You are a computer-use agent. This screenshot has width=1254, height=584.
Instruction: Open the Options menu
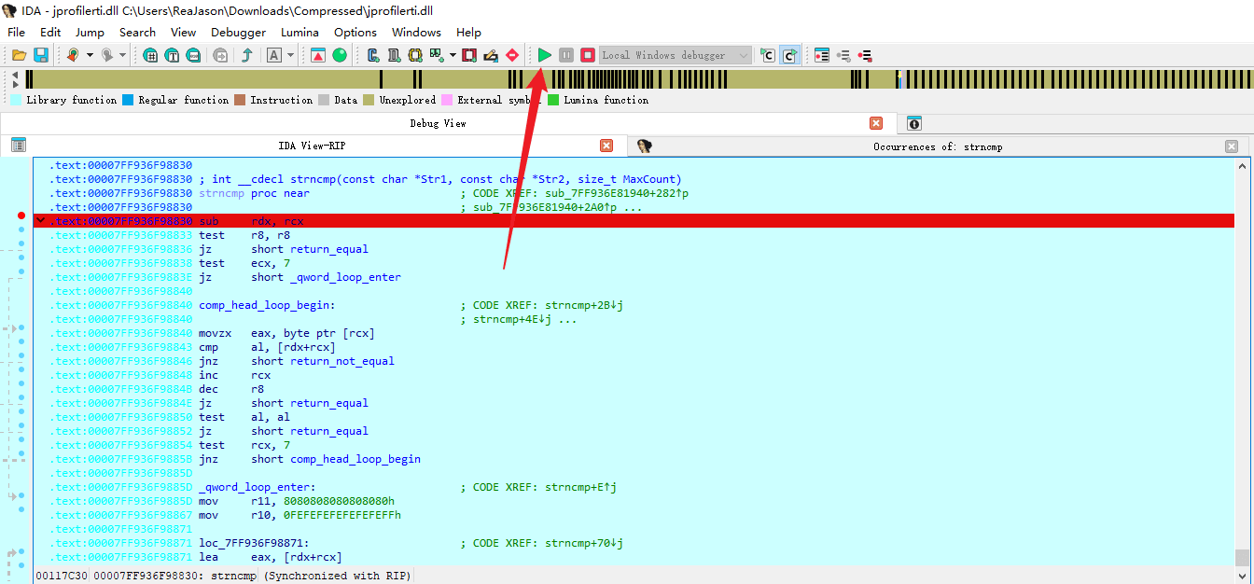coord(355,32)
